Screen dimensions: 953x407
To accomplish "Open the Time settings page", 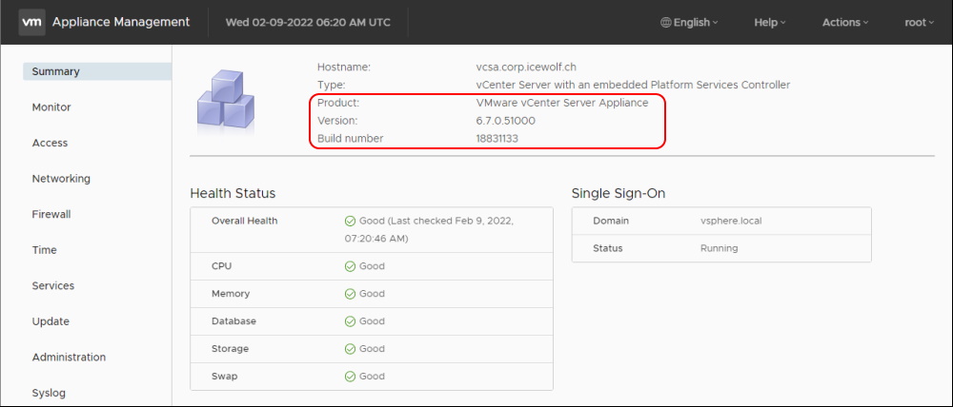I will (45, 250).
